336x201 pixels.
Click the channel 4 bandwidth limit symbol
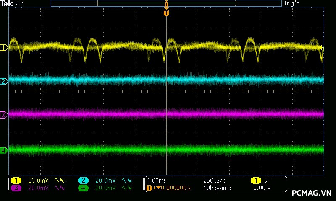pyautogui.click(x=126, y=188)
